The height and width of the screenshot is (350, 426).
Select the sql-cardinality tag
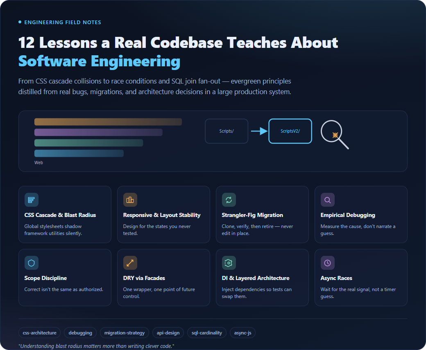pos(207,333)
